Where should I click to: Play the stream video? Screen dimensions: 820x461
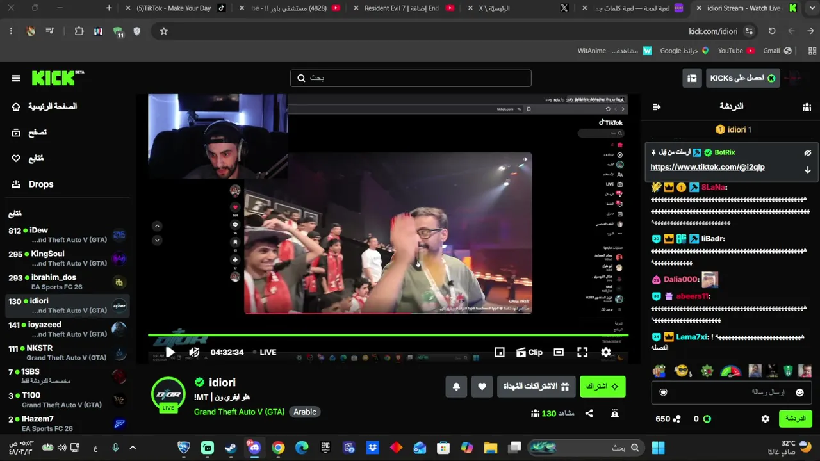click(170, 352)
